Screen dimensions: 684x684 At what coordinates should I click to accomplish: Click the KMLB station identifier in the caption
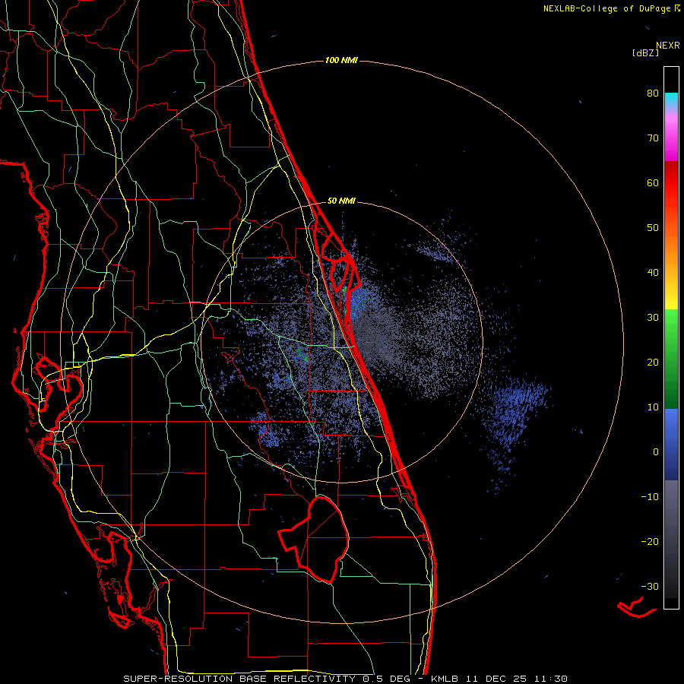pos(446,679)
